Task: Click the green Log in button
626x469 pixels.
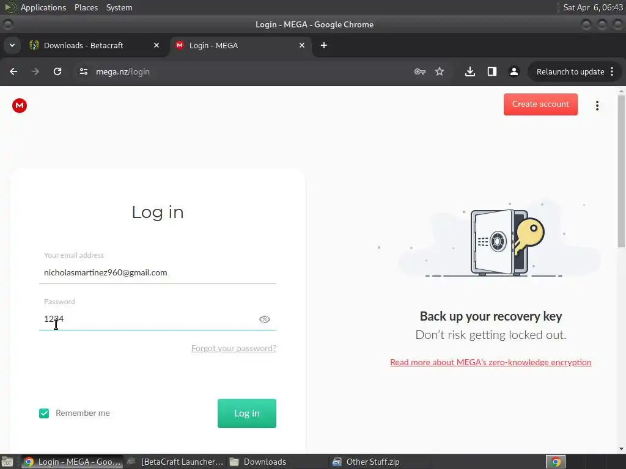Action: point(247,413)
